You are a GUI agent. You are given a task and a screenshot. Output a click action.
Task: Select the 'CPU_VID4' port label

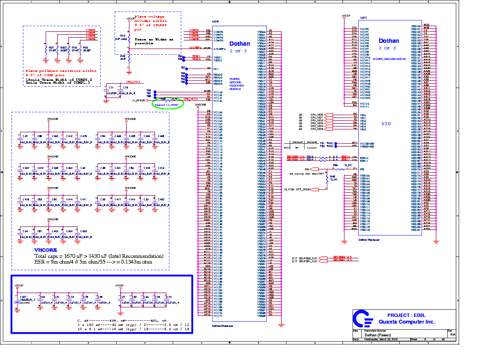point(317,126)
